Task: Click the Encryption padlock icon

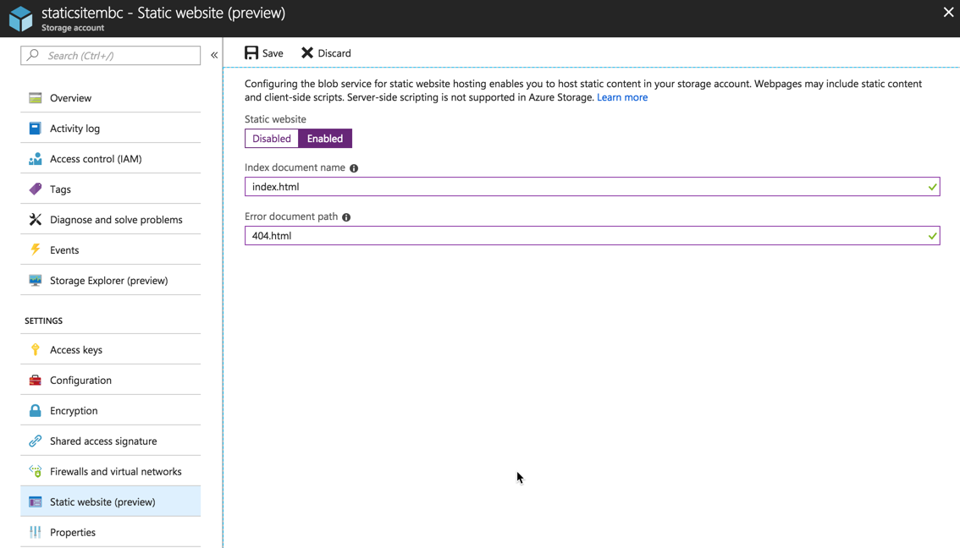Action: point(35,410)
